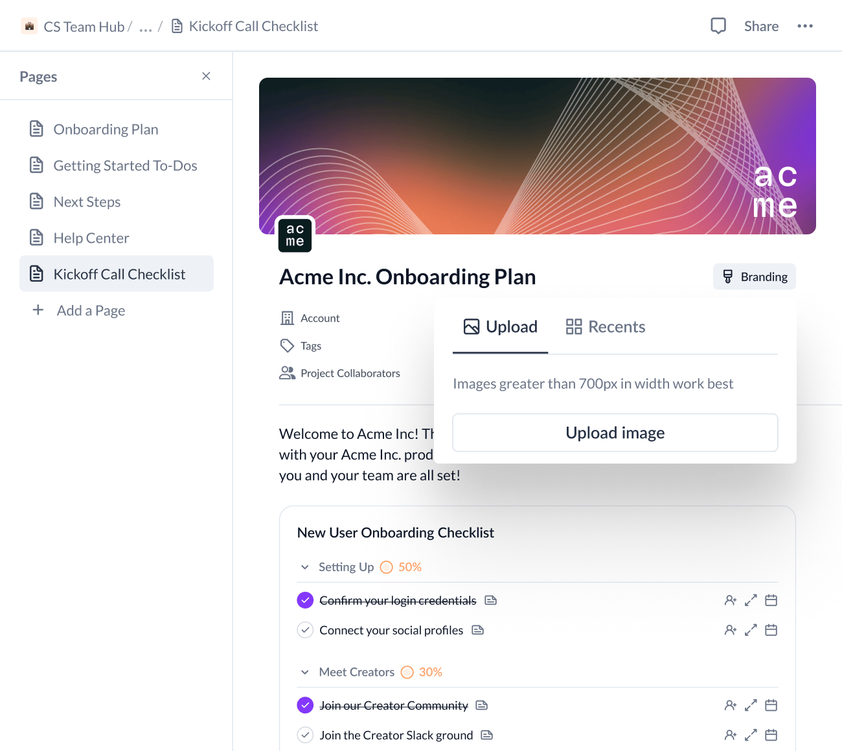
Task: Click the comment bubble icon in the header
Action: (718, 26)
